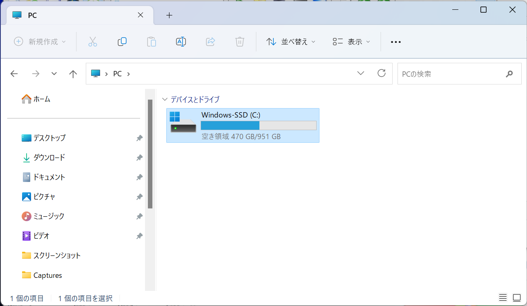Open recent locations chevron dropdown
Viewport: 527px width, 306px height.
click(54, 74)
